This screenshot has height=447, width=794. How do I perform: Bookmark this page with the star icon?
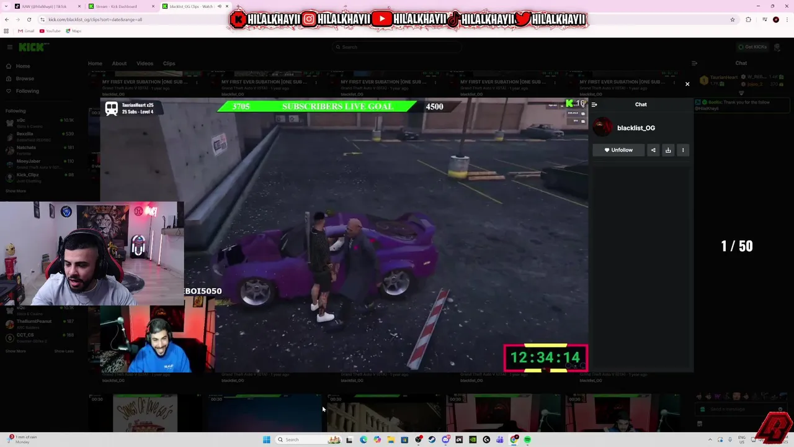(732, 19)
